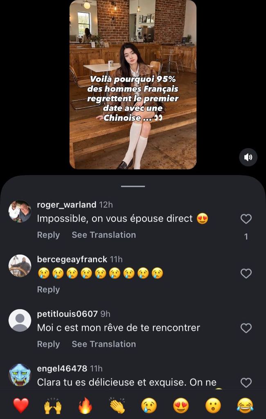Like roger_warland's comment with the heart
The width and height of the screenshot is (266, 419).
(x=246, y=219)
